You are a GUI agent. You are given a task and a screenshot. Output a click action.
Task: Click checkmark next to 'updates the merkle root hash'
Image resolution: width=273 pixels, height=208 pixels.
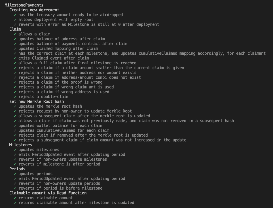point(15,106)
